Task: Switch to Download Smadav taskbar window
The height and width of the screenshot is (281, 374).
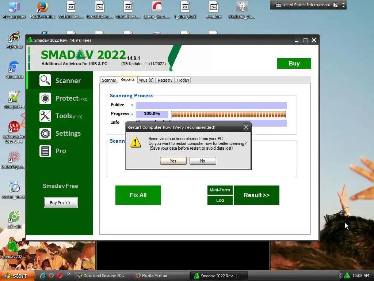Action: 102,276
